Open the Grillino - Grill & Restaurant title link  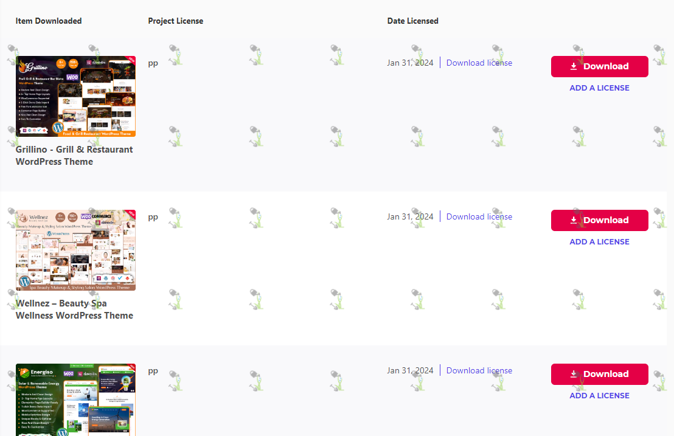74,156
